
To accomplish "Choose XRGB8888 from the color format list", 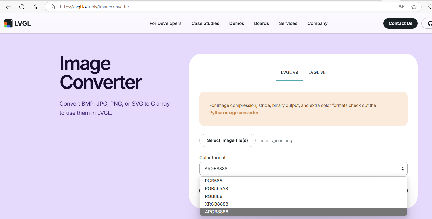I will pyautogui.click(x=303, y=204).
